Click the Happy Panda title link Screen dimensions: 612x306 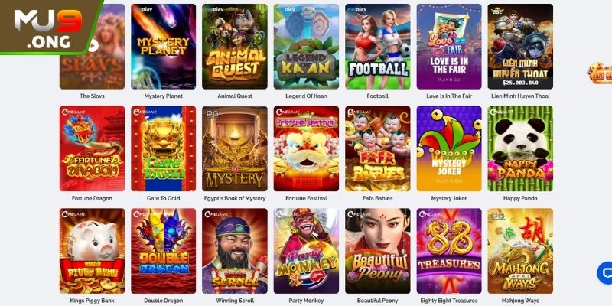point(520,198)
